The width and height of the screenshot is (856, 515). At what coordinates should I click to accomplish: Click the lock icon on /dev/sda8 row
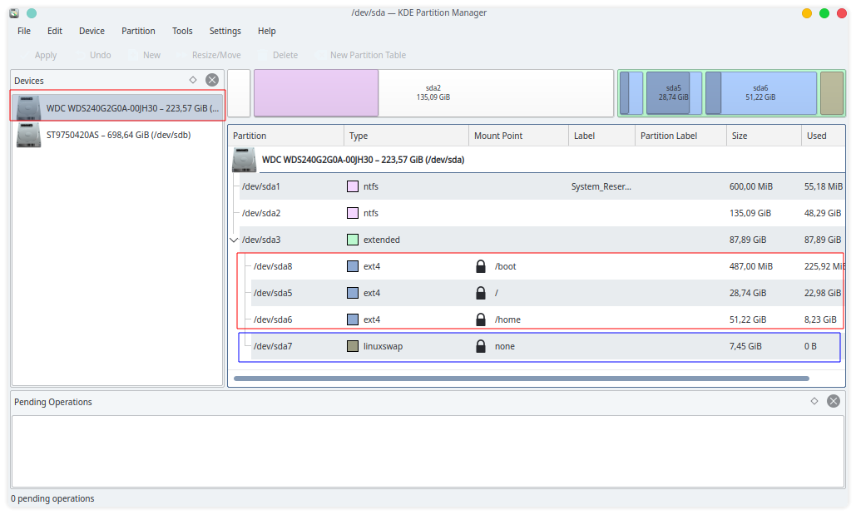pos(480,267)
